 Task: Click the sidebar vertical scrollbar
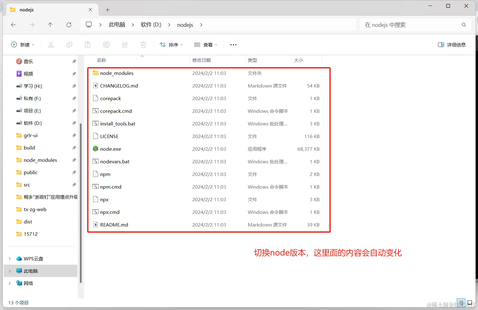81,203
